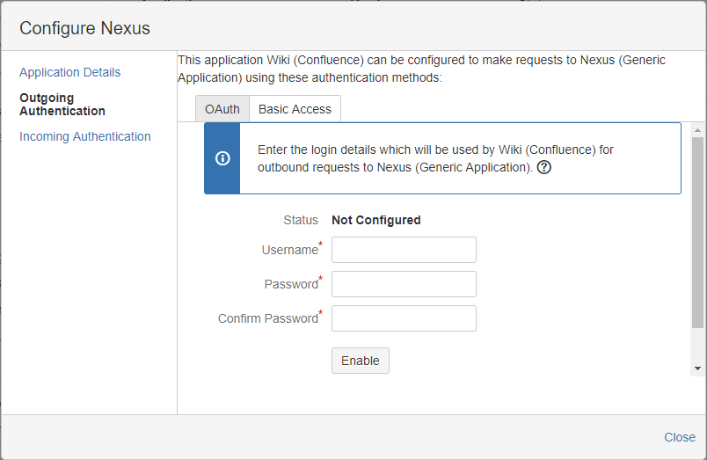Screen dimensions: 707x460
Task: Close the Configure Nexus dialog via Close link
Action: (680, 437)
